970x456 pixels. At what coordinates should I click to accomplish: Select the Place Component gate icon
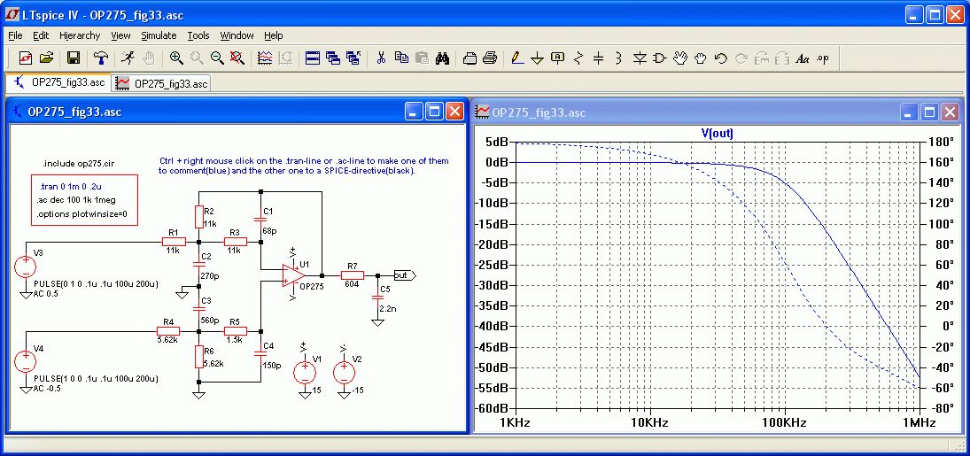click(x=659, y=58)
